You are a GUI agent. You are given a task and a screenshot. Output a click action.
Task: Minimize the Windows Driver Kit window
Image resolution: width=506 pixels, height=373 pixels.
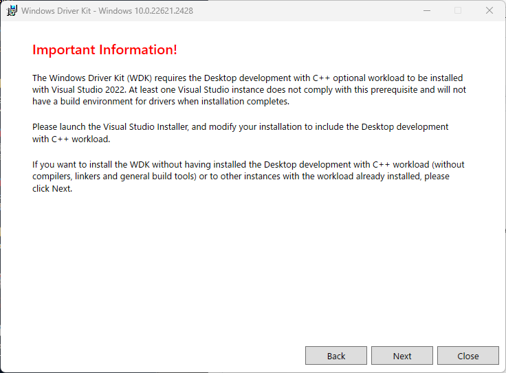[427, 10]
